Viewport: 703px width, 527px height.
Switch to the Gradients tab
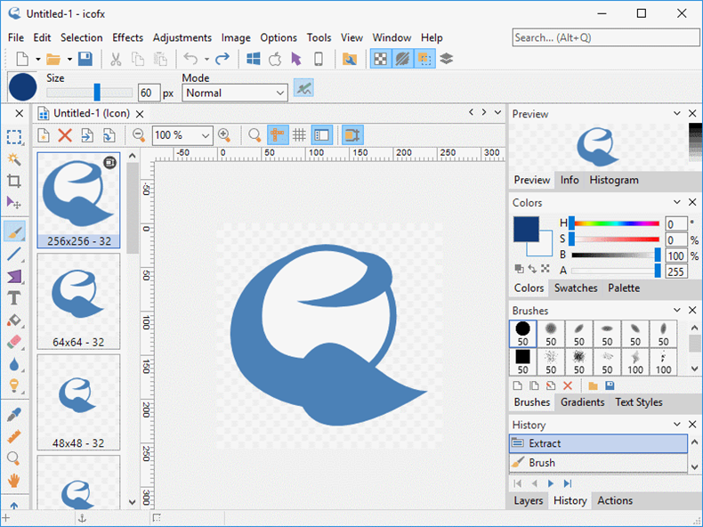(582, 402)
